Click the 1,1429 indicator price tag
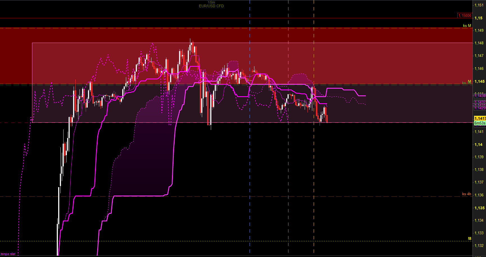Viewport: 486px width, 257px height. 480,108
